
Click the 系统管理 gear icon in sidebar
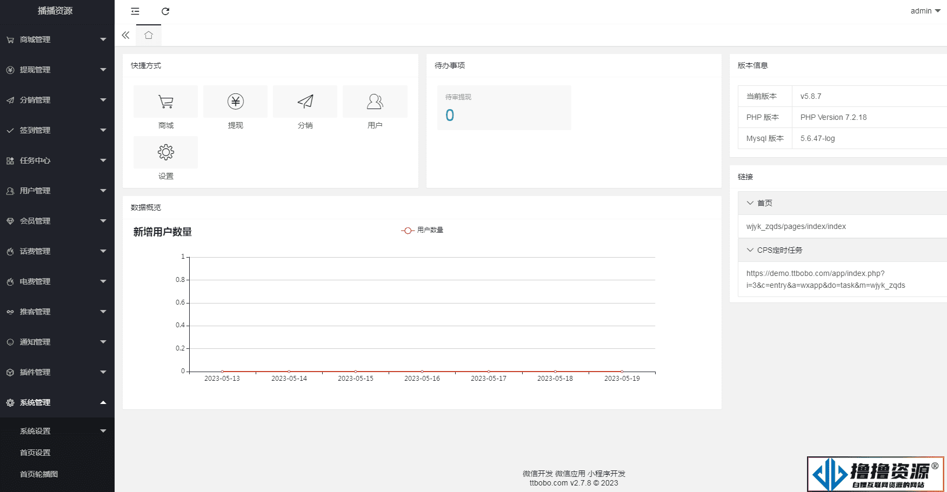coord(10,403)
